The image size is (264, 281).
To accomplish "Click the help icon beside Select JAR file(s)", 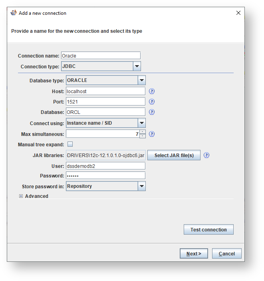I will [x=206, y=155].
